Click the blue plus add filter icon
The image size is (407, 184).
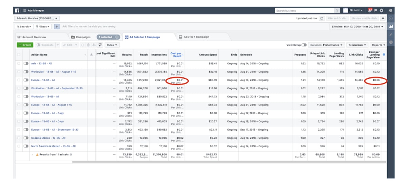[57, 26]
